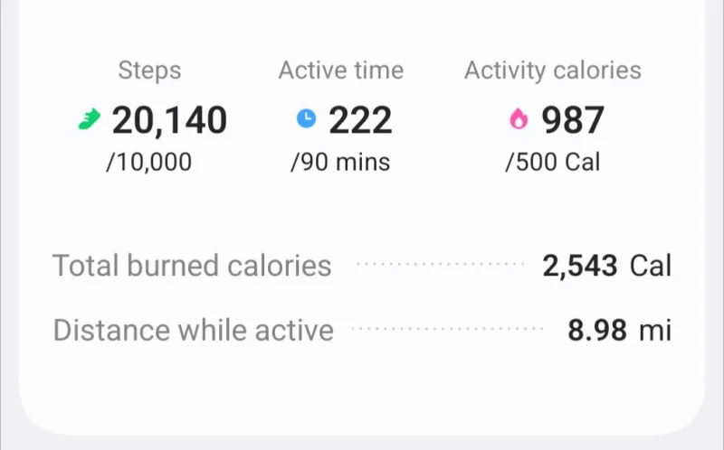Select the Distance while active row label
724x450 pixels.
[x=194, y=330]
